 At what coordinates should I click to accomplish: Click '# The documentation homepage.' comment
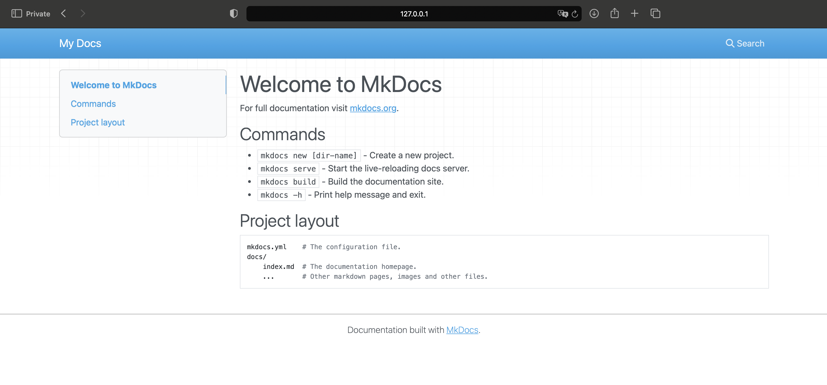pos(359,266)
